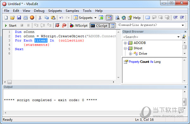Image resolution: width=190 pixels, height=124 pixels.
Task: Start running the script
Action: click(10, 25)
